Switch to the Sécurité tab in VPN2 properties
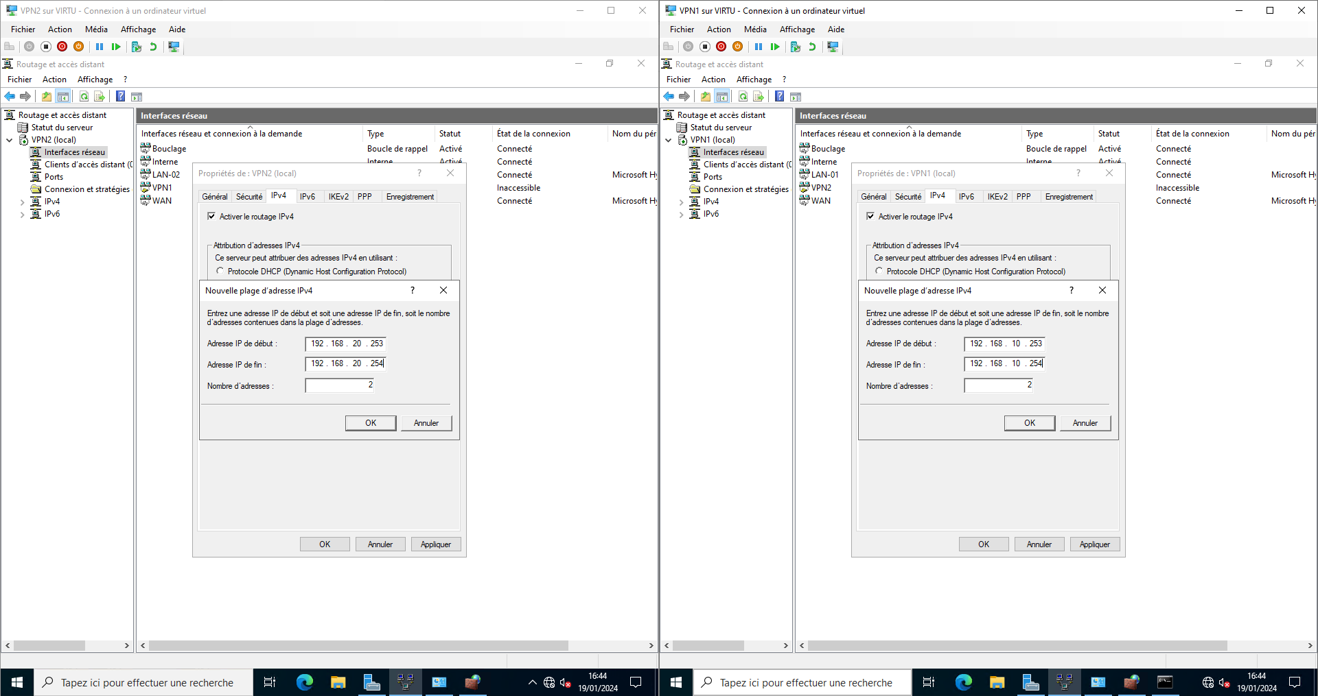 coord(249,197)
